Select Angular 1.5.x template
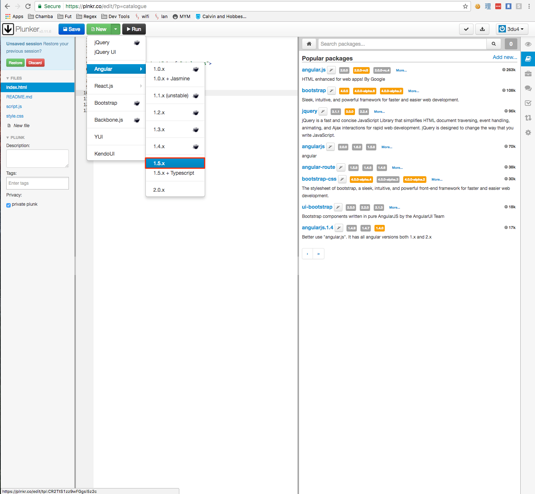The image size is (535, 494). 175,163
